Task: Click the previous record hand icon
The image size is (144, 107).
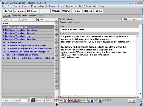Action: click(x=130, y=101)
